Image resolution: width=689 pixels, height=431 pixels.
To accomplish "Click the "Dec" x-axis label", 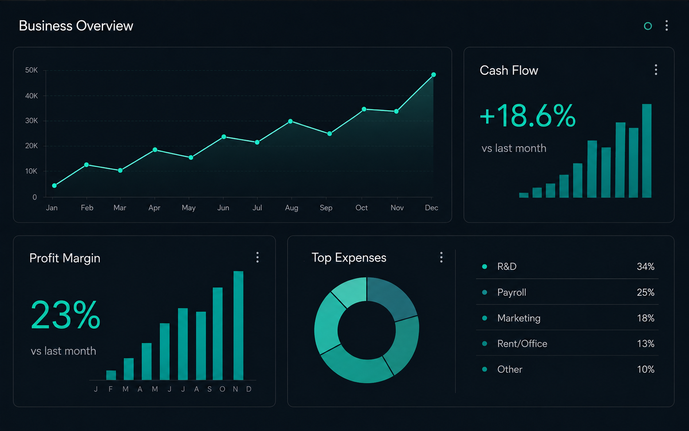I will click(x=431, y=208).
